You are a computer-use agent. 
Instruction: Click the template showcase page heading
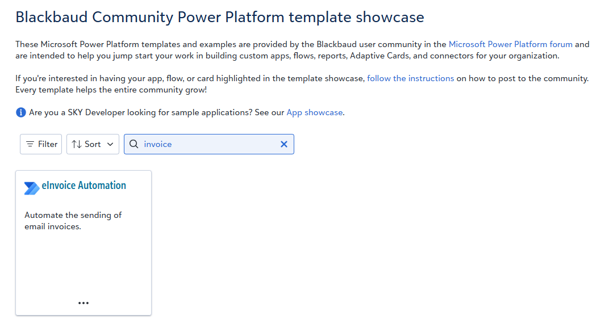[220, 18]
